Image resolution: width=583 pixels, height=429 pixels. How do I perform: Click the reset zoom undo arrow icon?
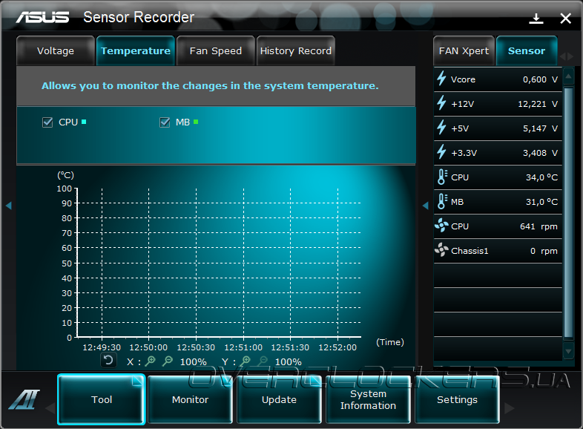pos(108,360)
